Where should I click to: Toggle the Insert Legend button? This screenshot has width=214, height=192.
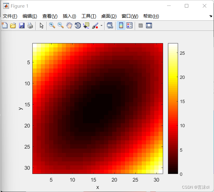[x=129, y=26]
